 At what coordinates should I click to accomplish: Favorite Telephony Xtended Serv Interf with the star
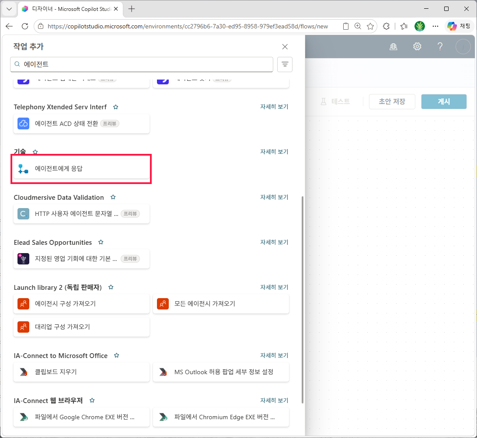click(115, 107)
